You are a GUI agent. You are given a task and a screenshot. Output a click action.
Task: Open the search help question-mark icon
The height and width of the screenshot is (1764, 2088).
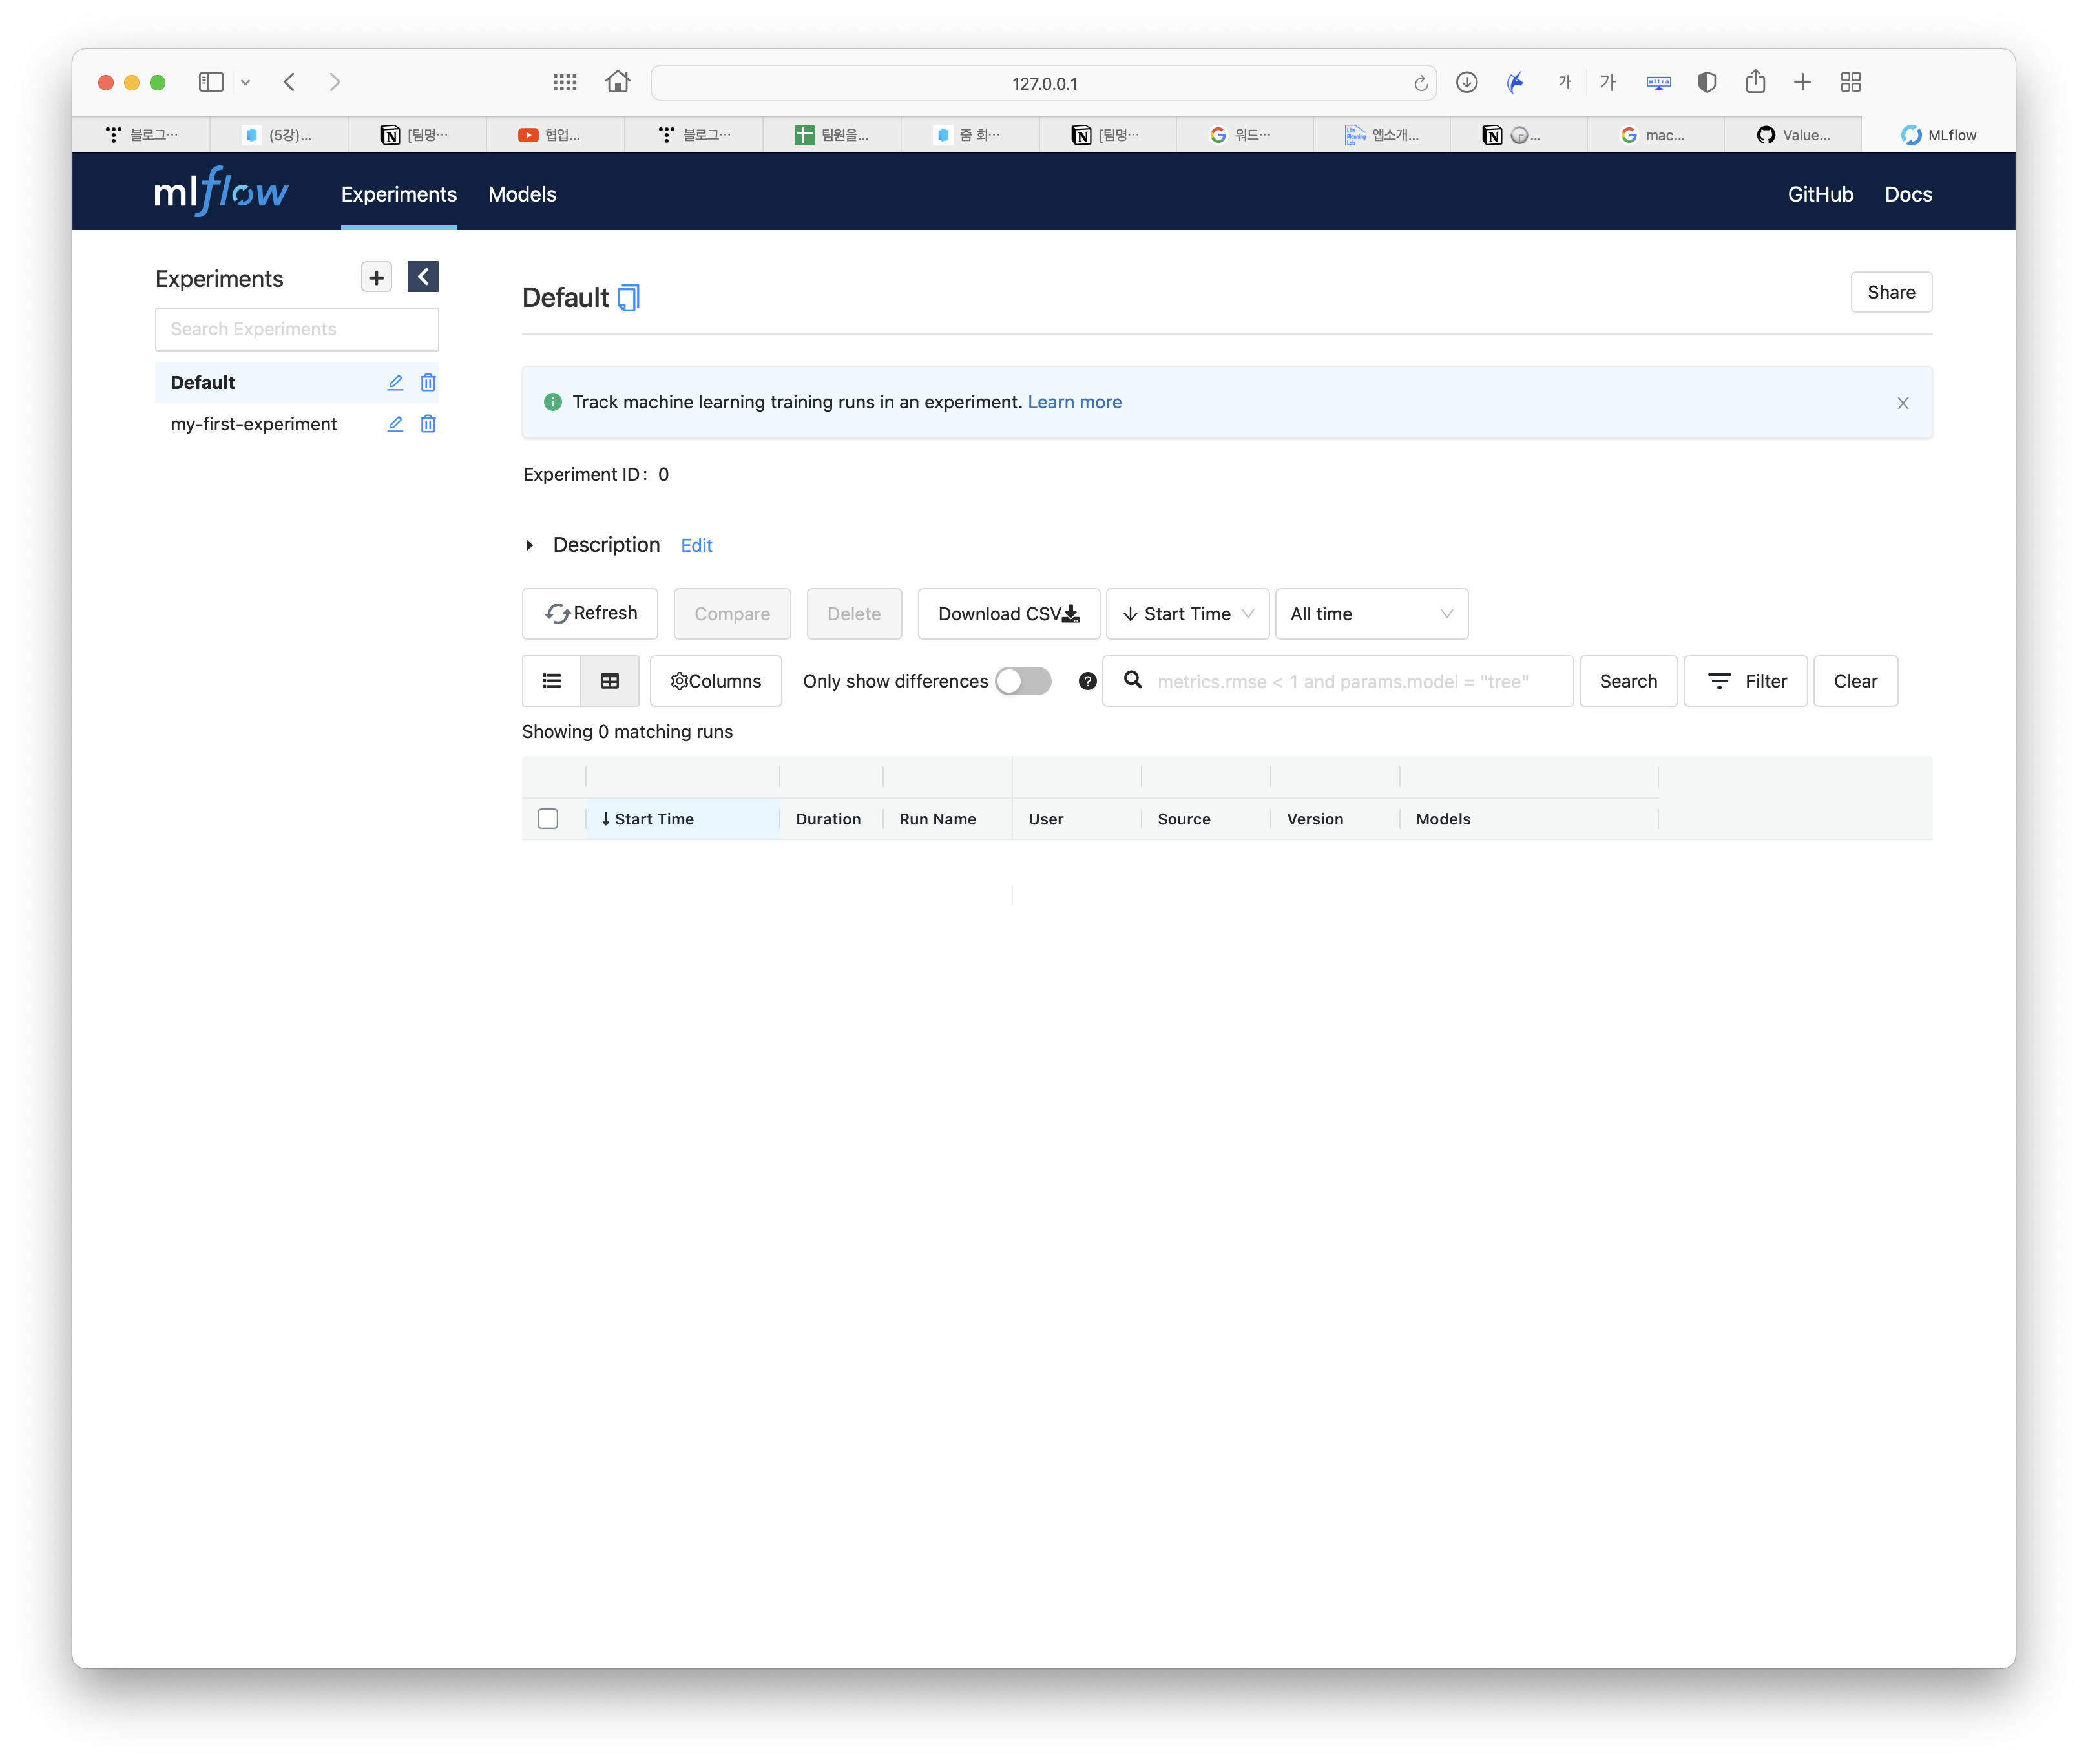(x=1087, y=681)
